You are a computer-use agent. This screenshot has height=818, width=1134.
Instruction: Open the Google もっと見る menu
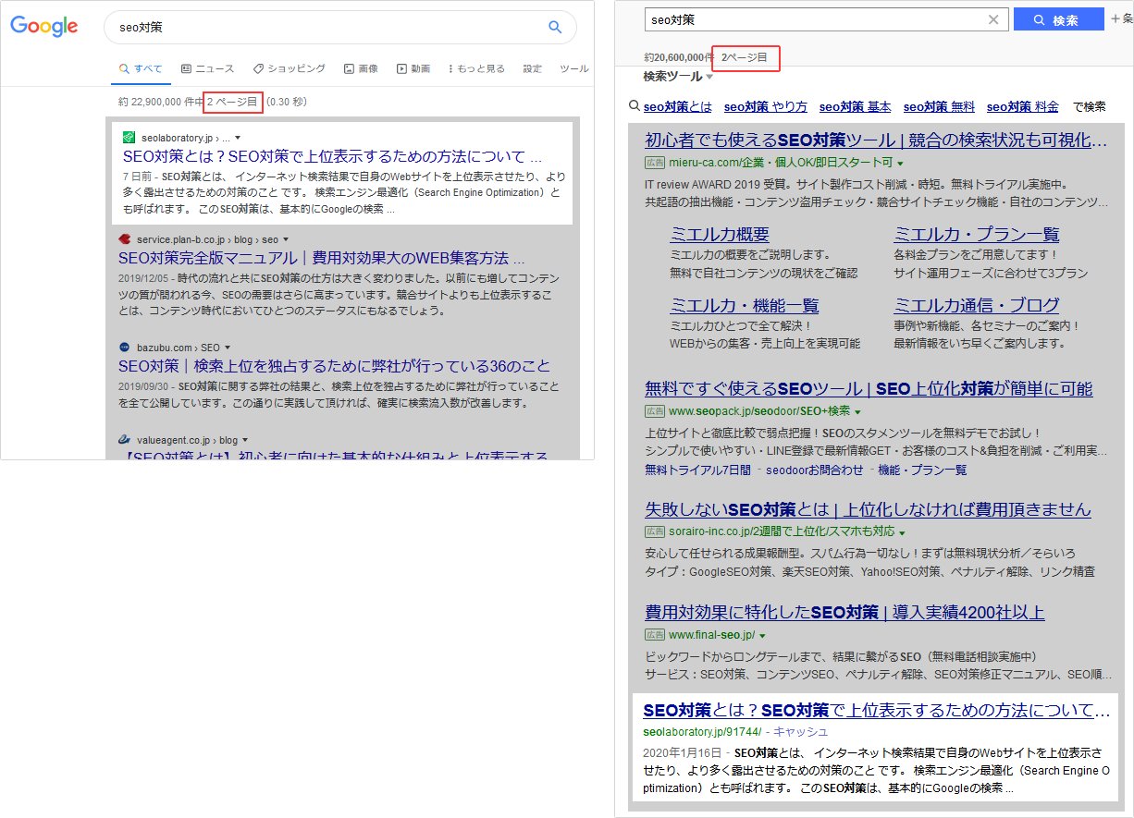click(x=476, y=68)
